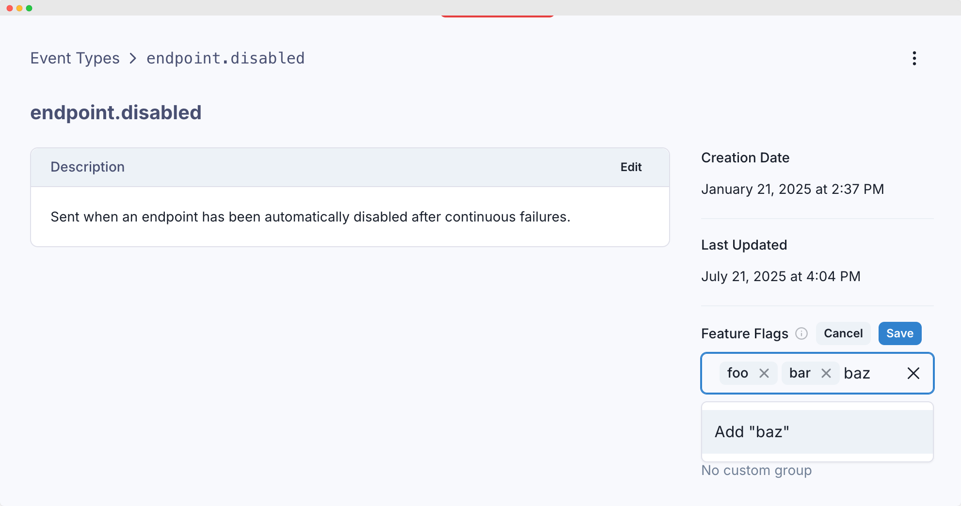Open the feature flag suggestions list
961x506 pixels.
817,432
